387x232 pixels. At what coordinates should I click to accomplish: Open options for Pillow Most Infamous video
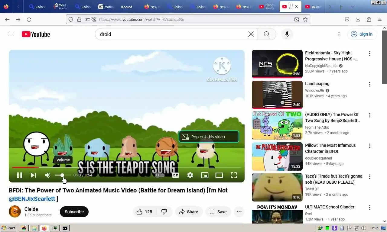click(x=369, y=146)
